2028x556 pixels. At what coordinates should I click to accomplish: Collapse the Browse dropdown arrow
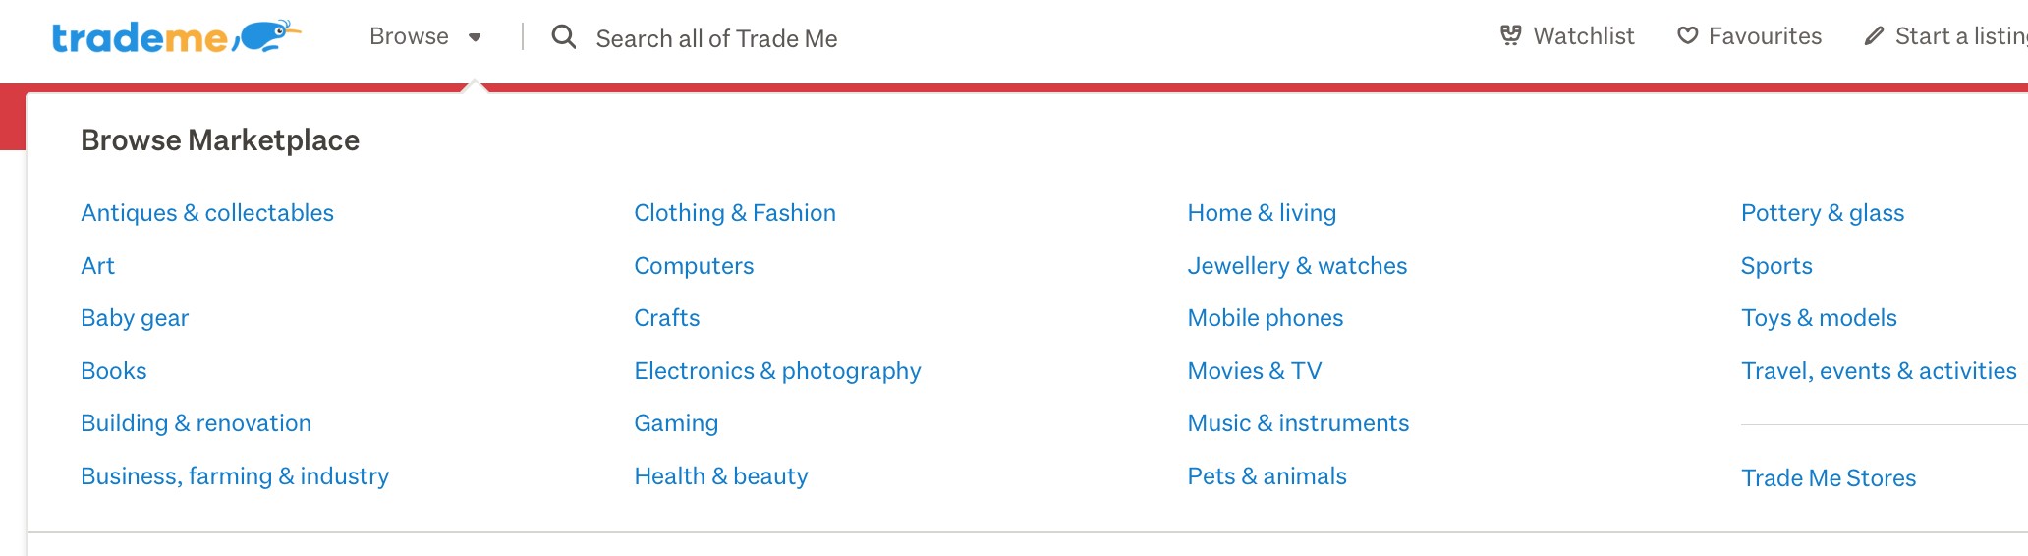(x=476, y=37)
